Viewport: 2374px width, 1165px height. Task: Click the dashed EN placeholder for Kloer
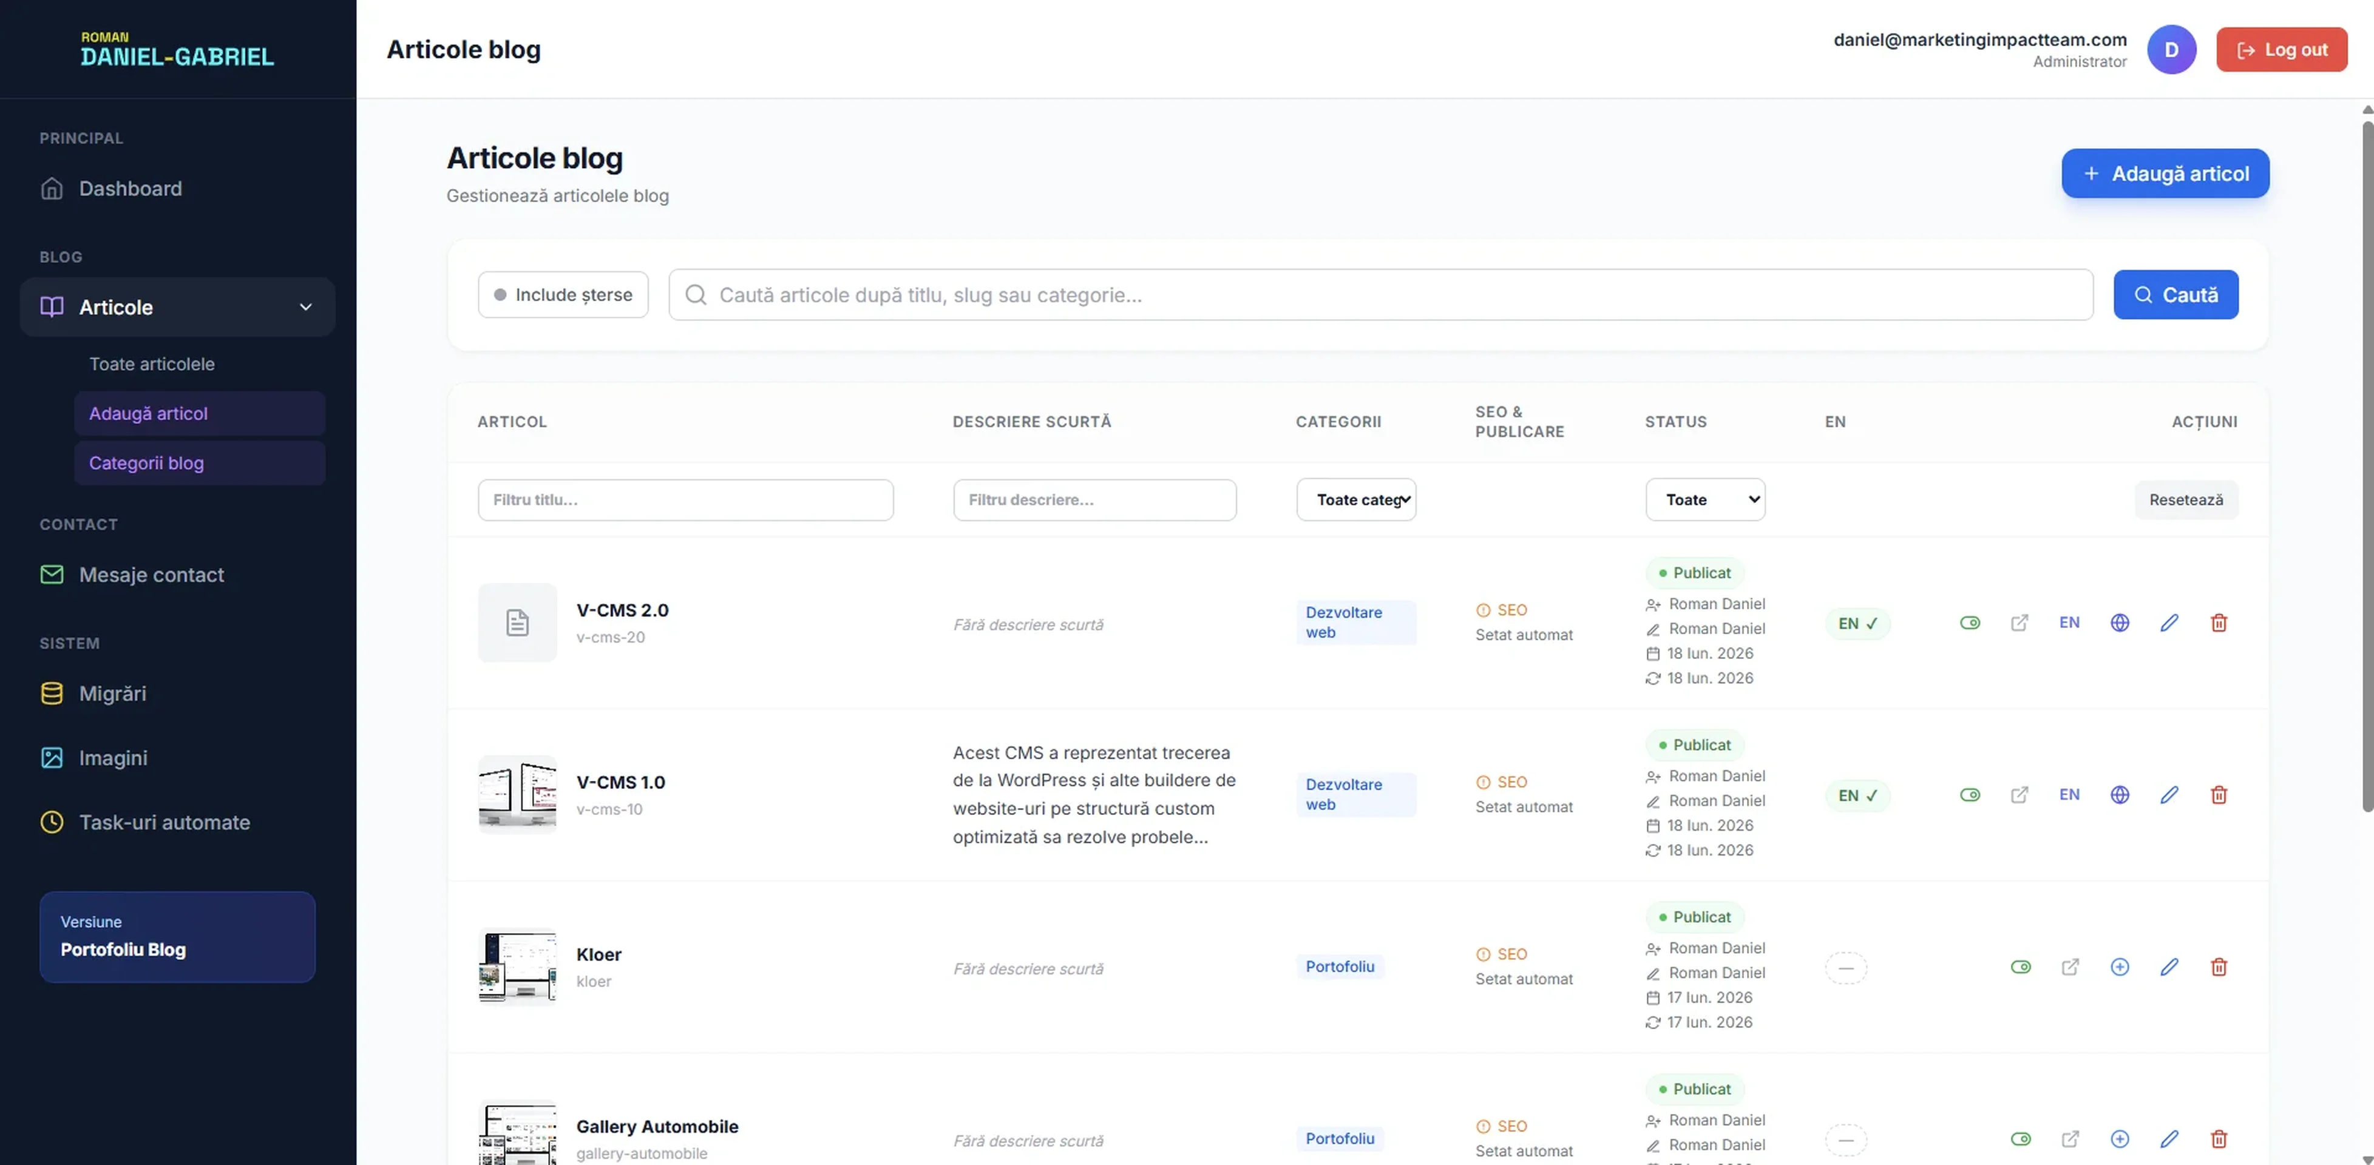(x=1846, y=968)
